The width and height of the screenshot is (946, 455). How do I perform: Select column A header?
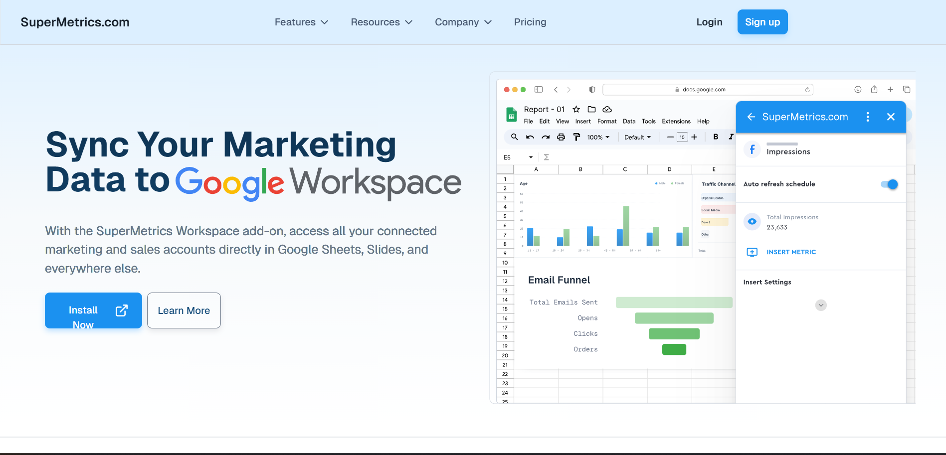point(536,169)
